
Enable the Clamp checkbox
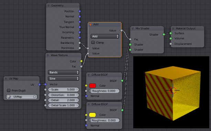pos(93,43)
